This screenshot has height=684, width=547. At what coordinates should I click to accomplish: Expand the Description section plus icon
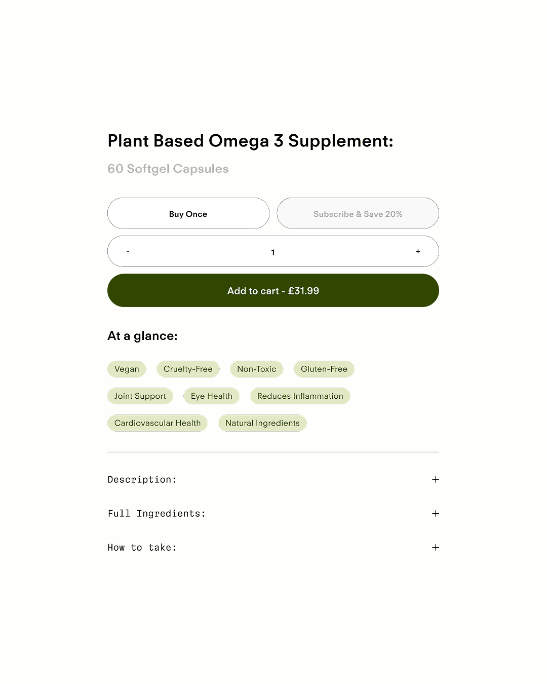pos(436,479)
